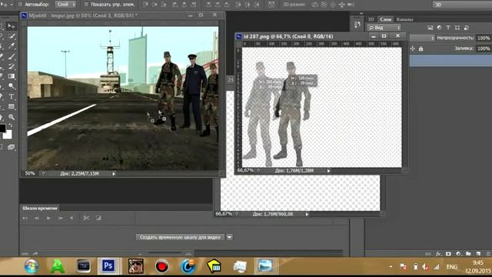Click the foreground black color swatch
The width and height of the screenshot is (492, 277).
[x=2, y=128]
